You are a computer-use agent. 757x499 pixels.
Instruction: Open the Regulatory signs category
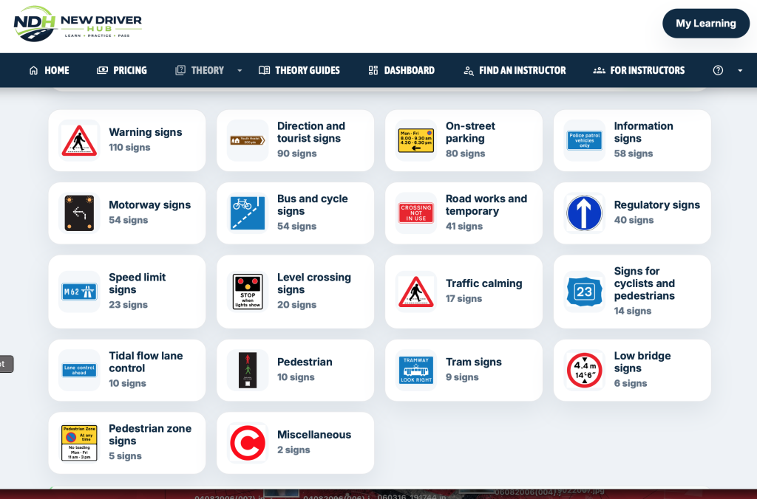pyautogui.click(x=633, y=213)
